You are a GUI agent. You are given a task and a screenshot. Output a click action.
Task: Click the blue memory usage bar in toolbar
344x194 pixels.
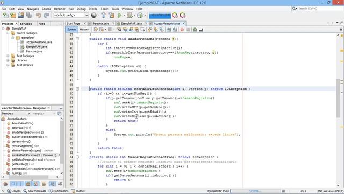[x=160, y=16]
